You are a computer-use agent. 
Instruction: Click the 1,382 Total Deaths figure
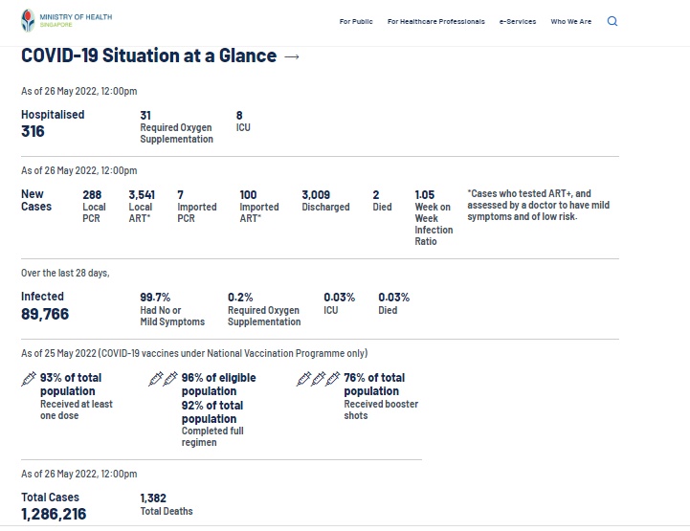[x=153, y=498]
